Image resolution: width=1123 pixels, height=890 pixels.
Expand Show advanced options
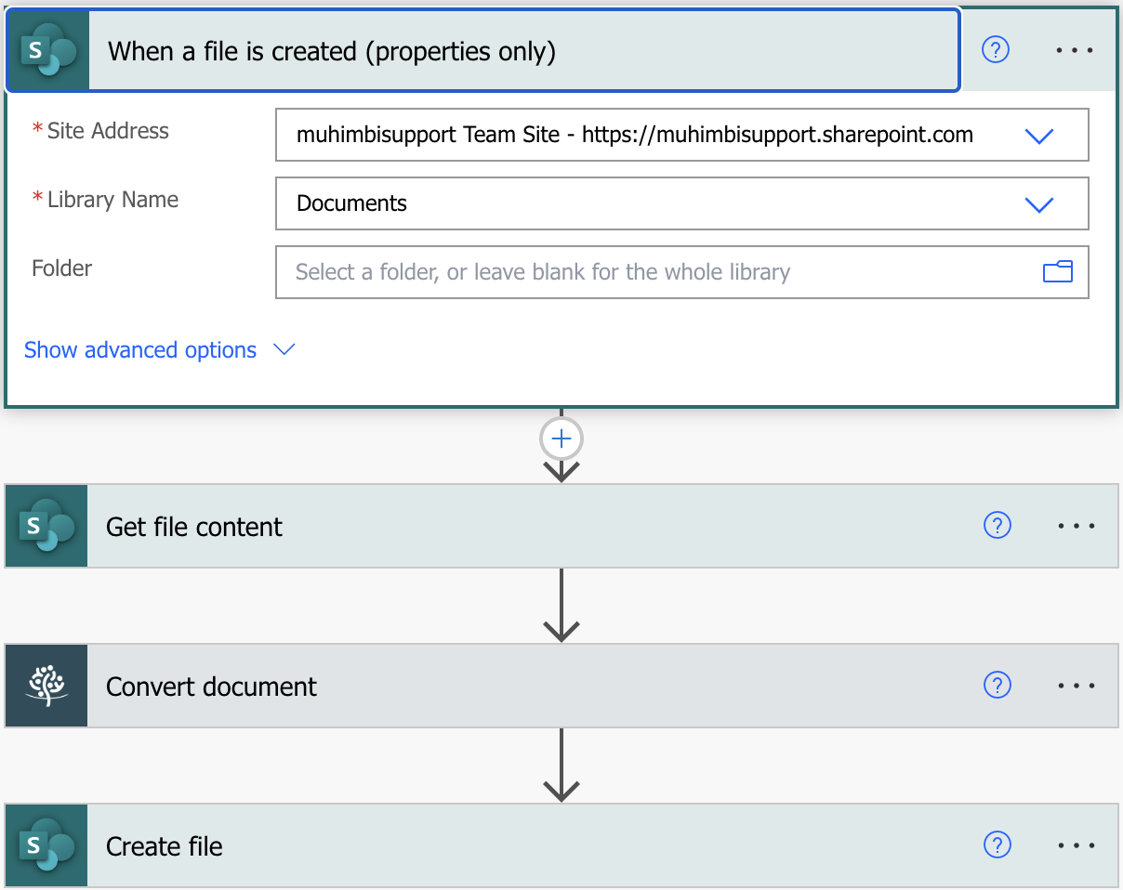click(159, 350)
